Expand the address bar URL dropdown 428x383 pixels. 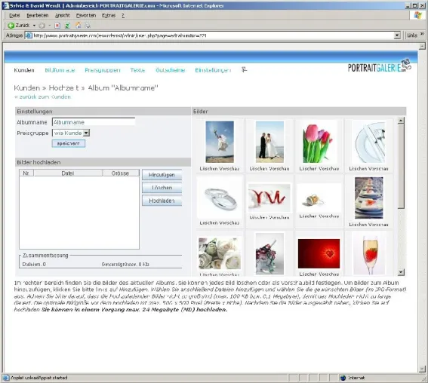397,35
